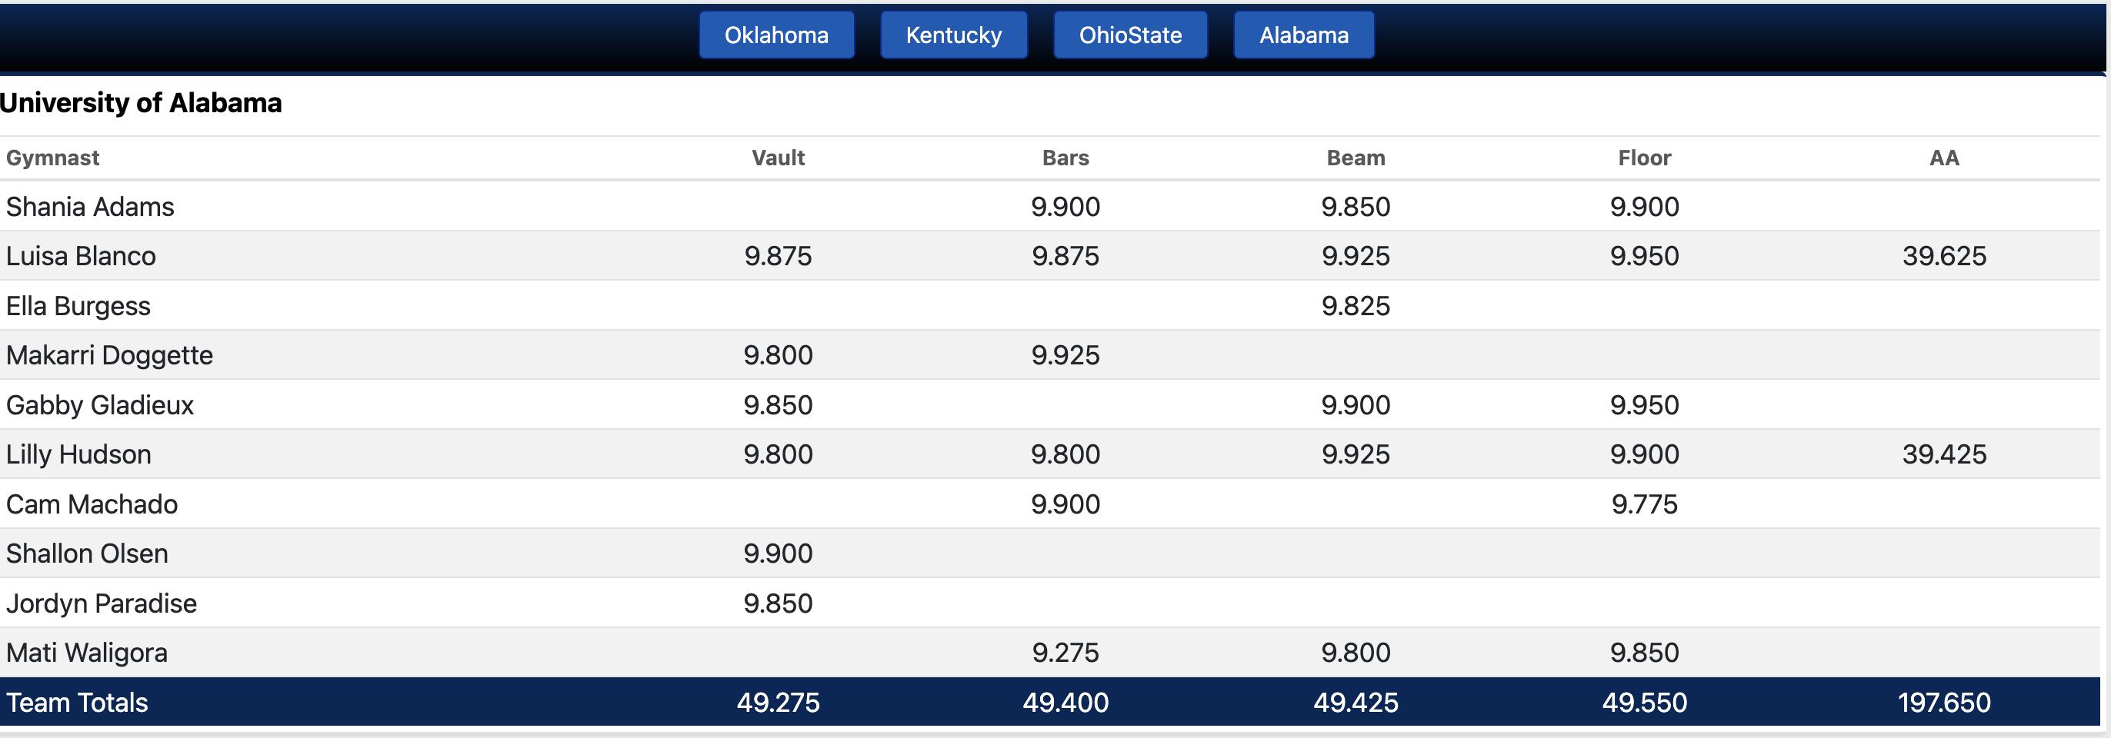Open the Kentucky team scores
2111x738 pixels.
click(x=953, y=35)
